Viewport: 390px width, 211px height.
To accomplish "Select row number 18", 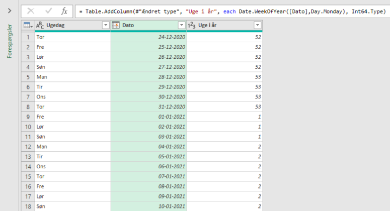I will click(x=28, y=206).
